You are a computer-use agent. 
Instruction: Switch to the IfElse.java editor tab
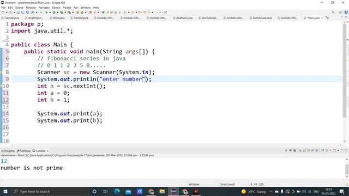(57, 18)
